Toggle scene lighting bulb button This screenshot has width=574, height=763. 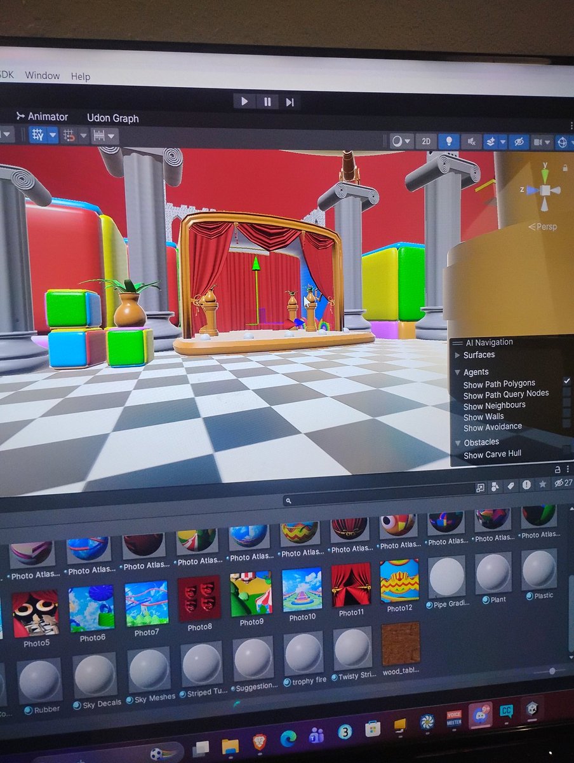coord(449,141)
